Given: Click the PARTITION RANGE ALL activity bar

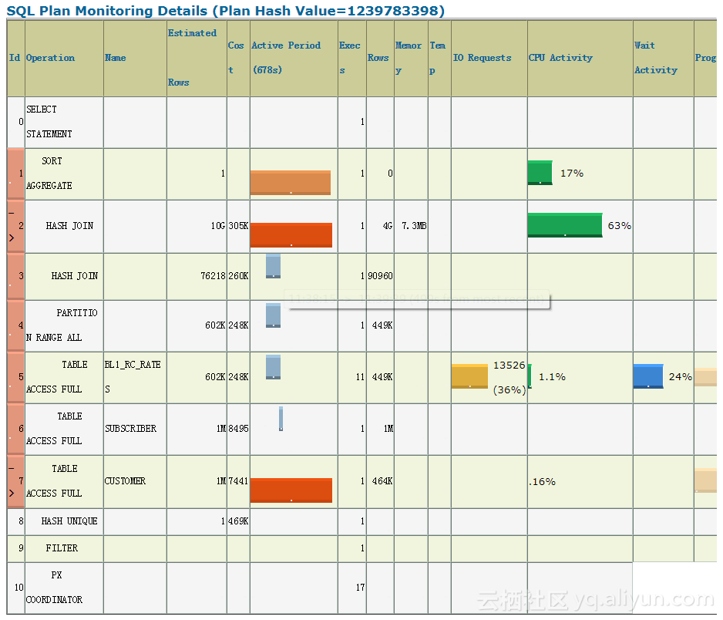Looking at the screenshot, I should point(273,315).
